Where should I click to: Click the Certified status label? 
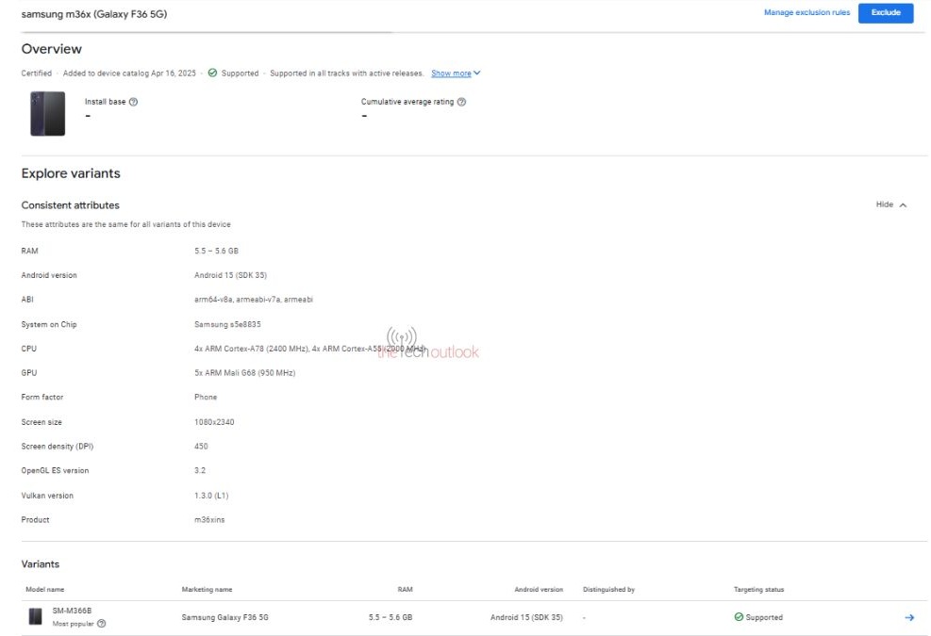click(36, 73)
